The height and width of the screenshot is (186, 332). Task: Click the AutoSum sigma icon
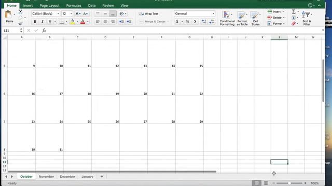tap(294, 11)
